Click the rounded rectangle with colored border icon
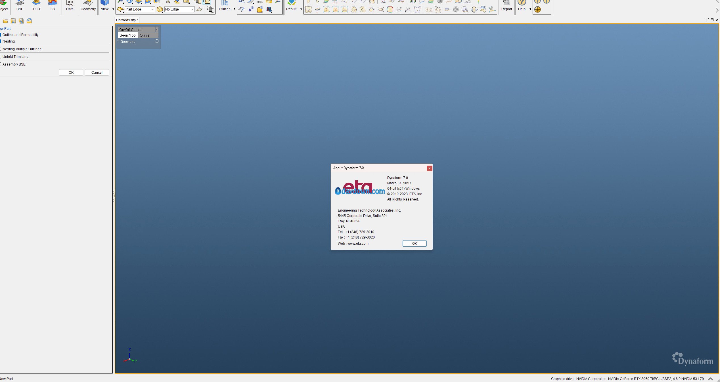720x382 pixels. tap(390, 9)
